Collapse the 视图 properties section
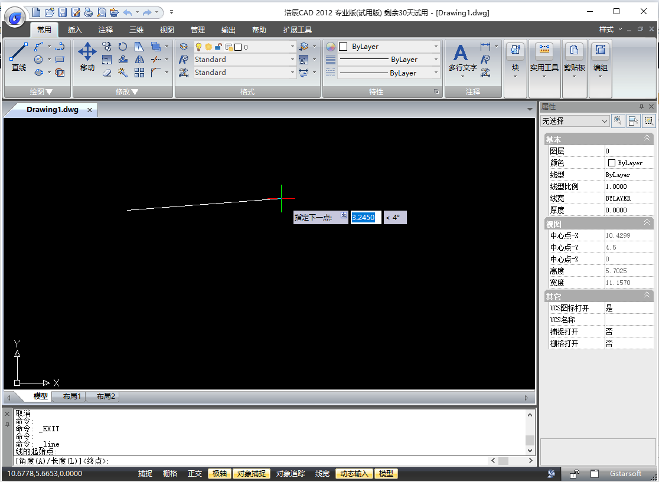Viewport: 659px width, 482px height. (647, 222)
